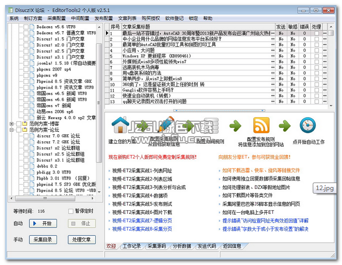
Task: Open the 系统 menu
Action: pyautogui.click(x=14, y=18)
